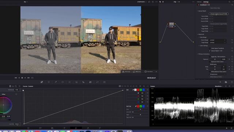Reset the Exposure parameter

coord(232,59)
